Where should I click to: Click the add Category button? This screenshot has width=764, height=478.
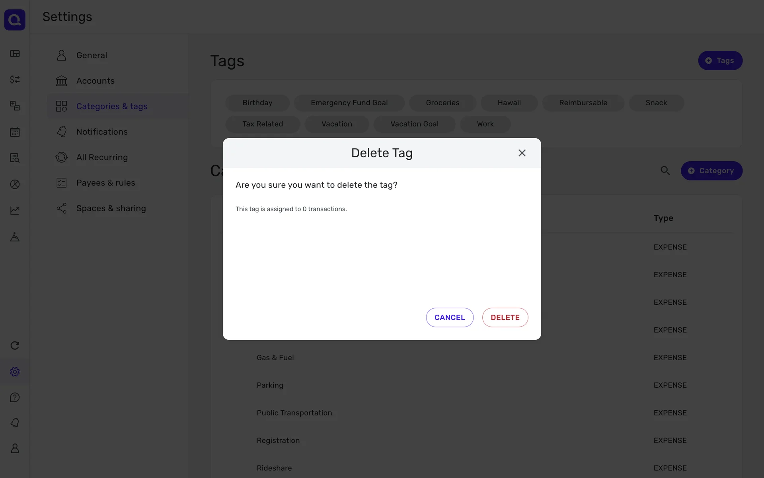tap(711, 171)
